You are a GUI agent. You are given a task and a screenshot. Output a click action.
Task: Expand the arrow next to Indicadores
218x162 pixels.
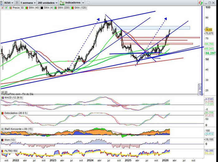coord(82,2)
